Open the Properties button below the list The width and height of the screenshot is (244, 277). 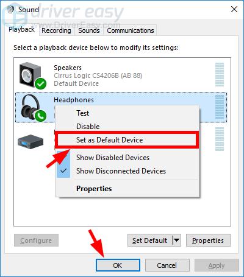tap(208, 240)
